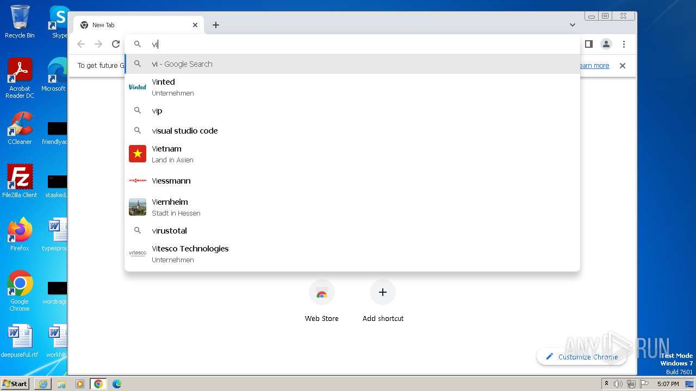
Task: Choose the Vitesco Technologies suggestion
Action: pyautogui.click(x=352, y=254)
